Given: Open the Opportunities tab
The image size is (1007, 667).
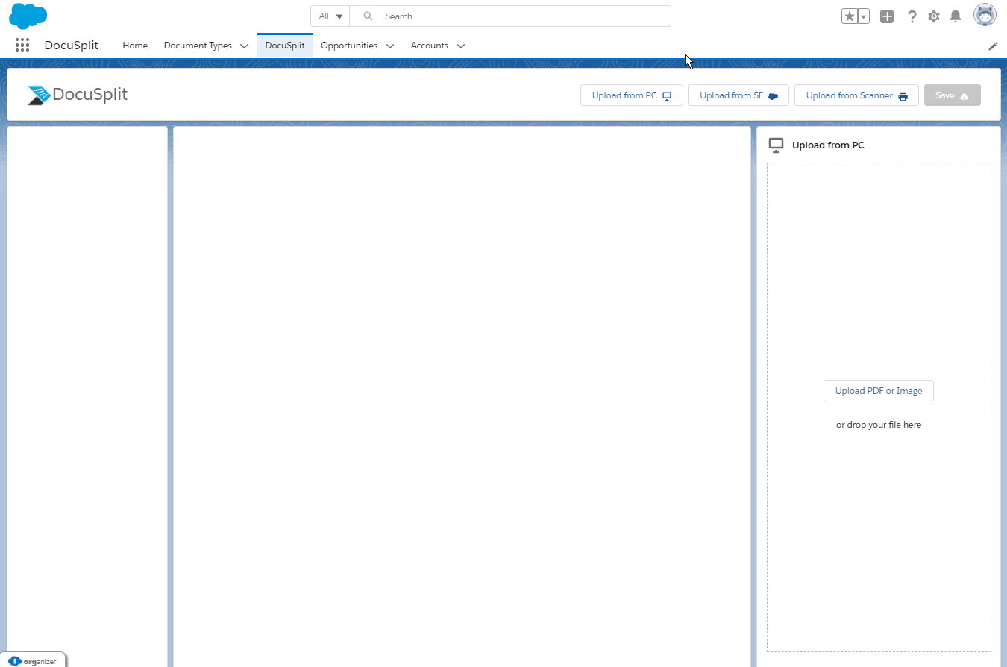Looking at the screenshot, I should (x=349, y=46).
